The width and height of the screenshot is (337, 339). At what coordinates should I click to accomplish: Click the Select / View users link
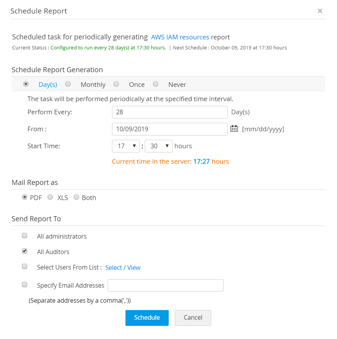(123, 268)
